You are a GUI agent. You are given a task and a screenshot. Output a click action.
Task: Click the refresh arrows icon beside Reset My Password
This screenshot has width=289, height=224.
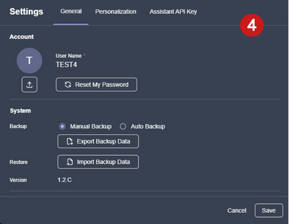point(68,85)
